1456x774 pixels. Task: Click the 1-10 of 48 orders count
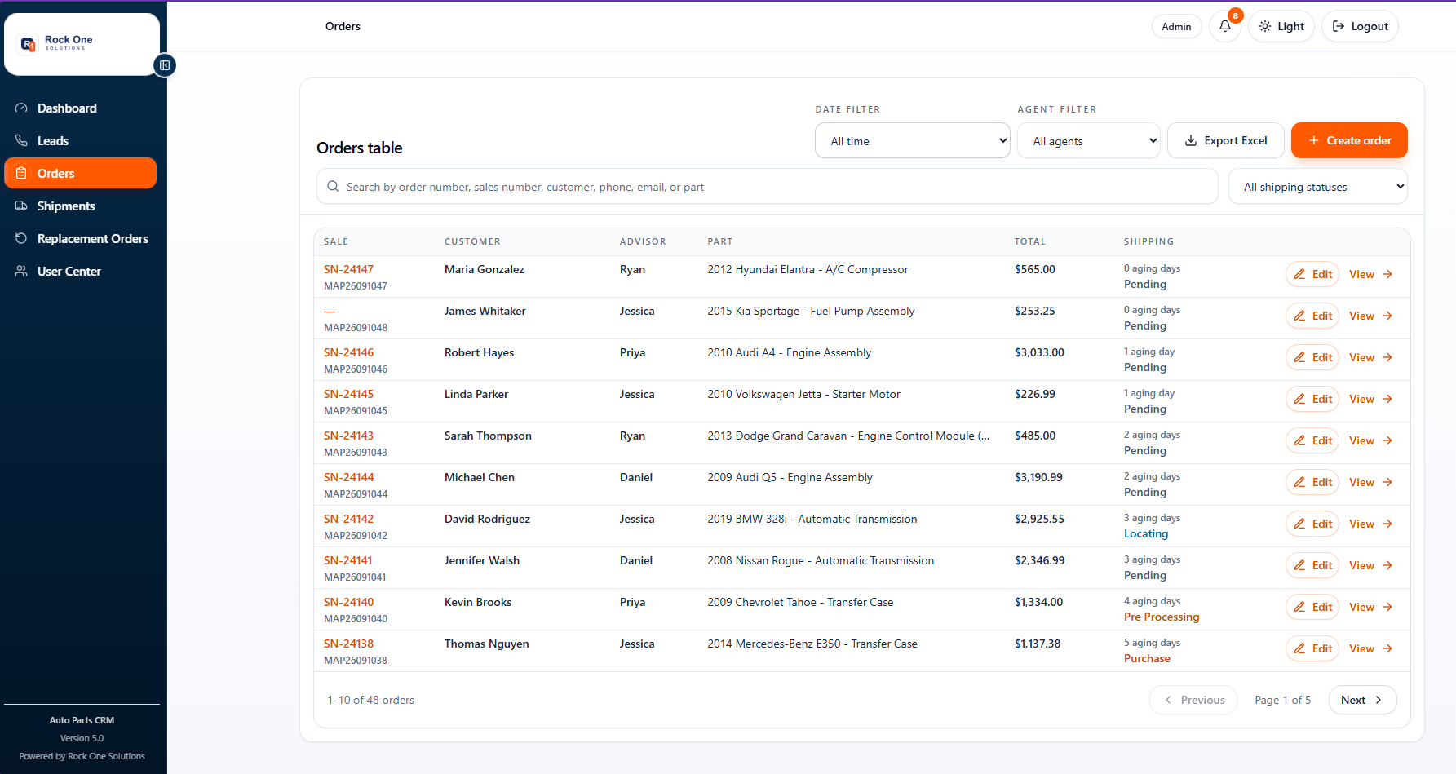click(371, 700)
